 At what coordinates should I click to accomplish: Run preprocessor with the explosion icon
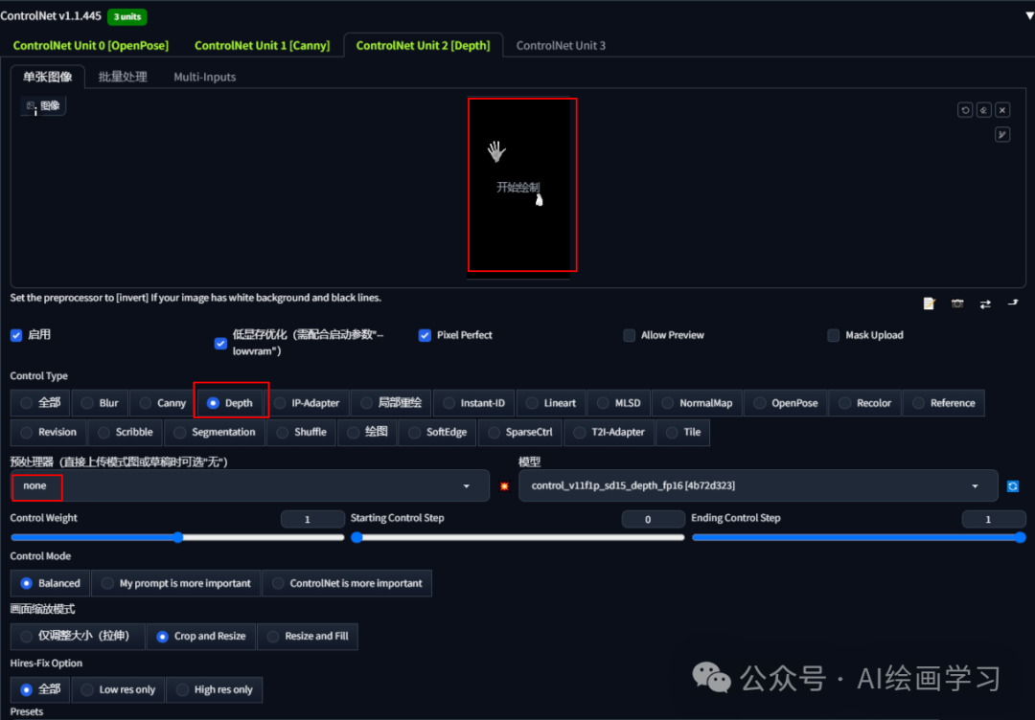pyautogui.click(x=504, y=486)
